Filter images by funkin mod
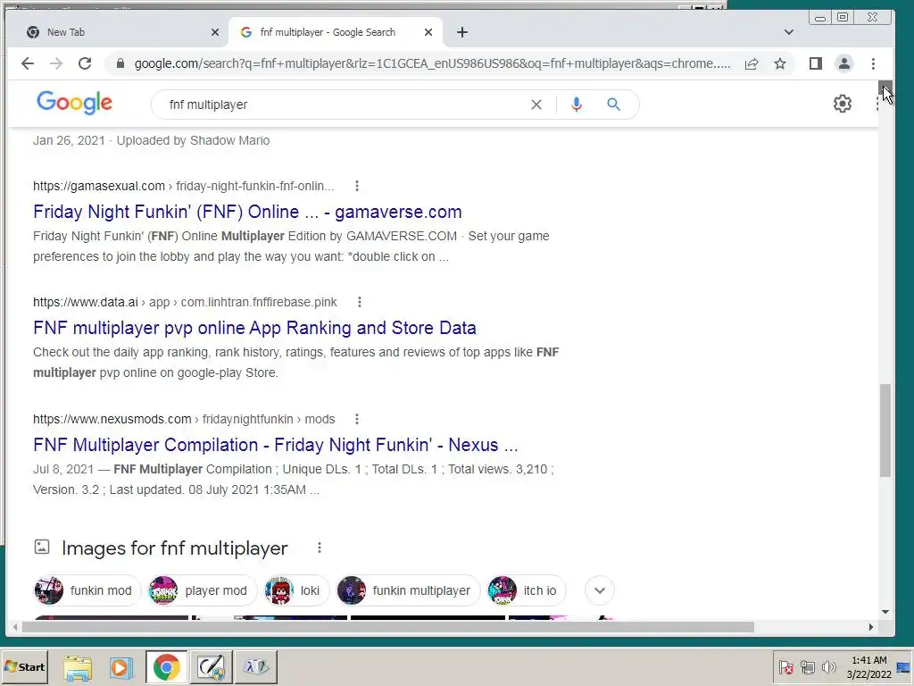914x686 pixels. [x=87, y=590]
